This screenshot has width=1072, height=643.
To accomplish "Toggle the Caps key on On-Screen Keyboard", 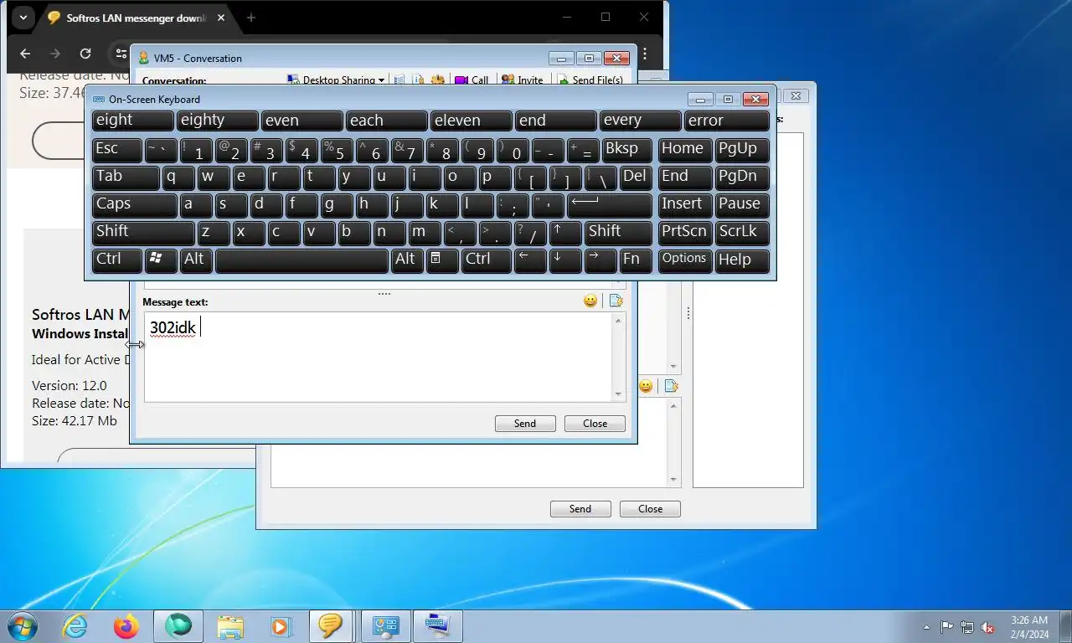I will (x=134, y=204).
